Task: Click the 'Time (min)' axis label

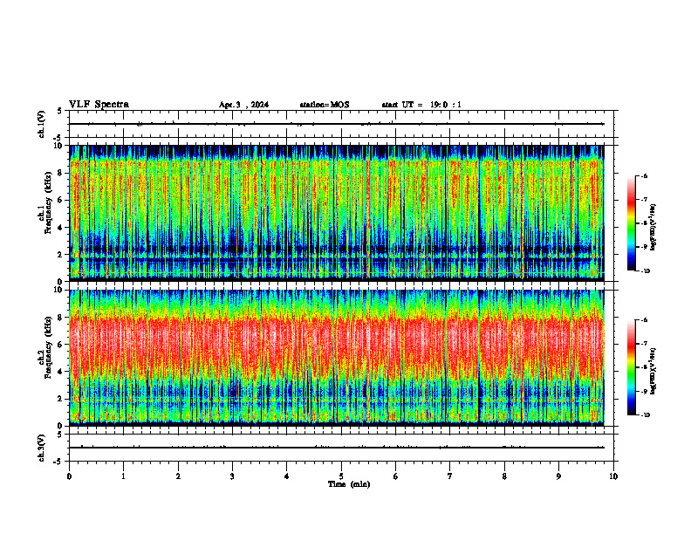Action: tap(349, 484)
